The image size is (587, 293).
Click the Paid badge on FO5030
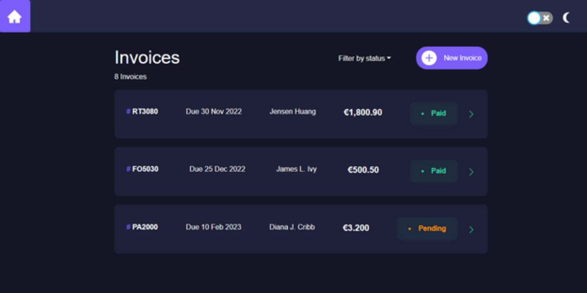tap(434, 171)
